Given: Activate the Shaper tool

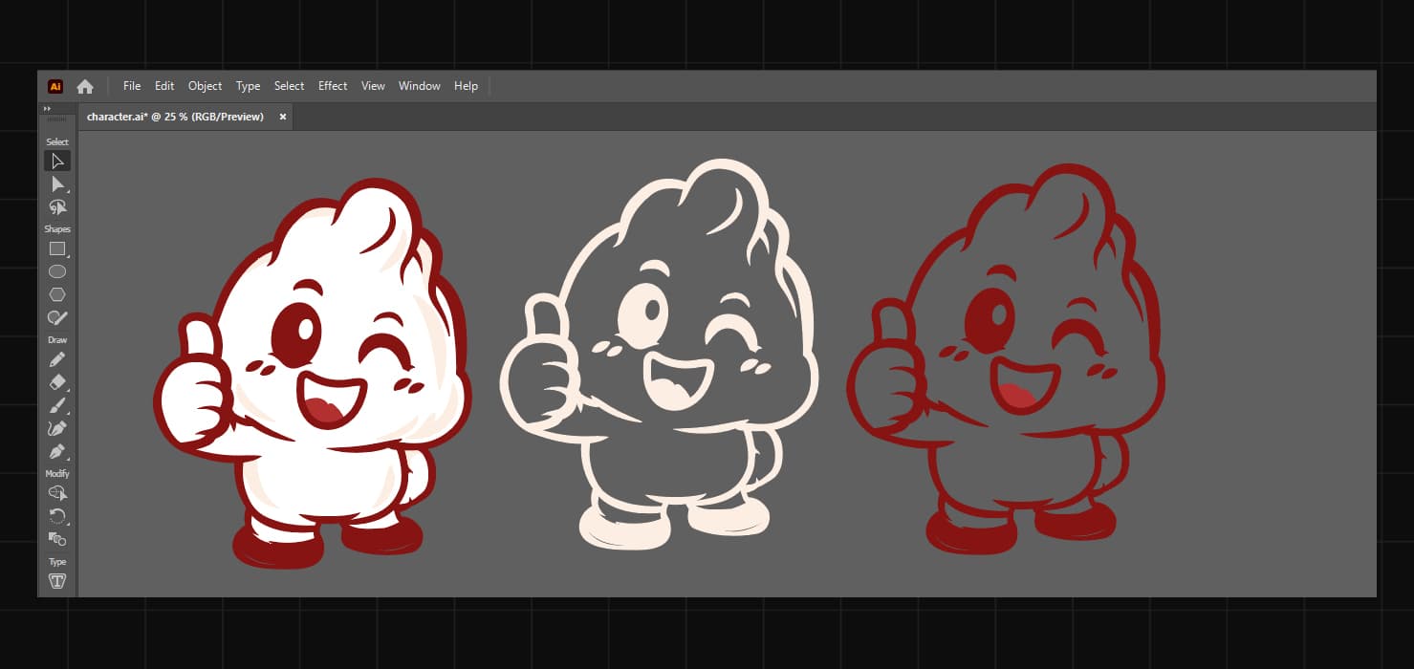Looking at the screenshot, I should [x=57, y=317].
